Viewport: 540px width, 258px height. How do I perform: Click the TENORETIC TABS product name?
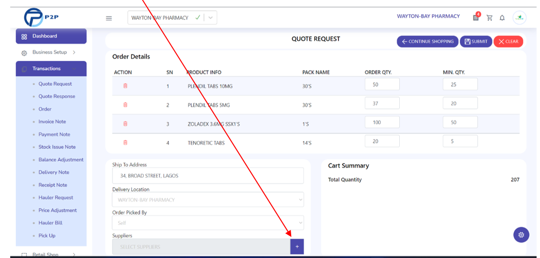pyautogui.click(x=206, y=142)
